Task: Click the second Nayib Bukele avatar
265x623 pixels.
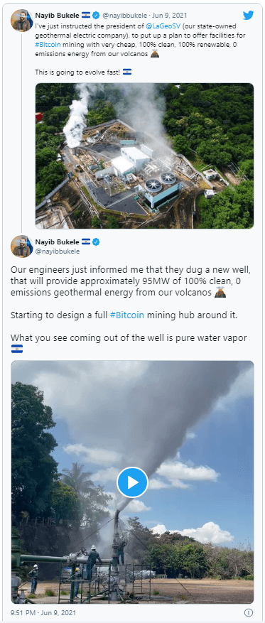Action: [21, 247]
